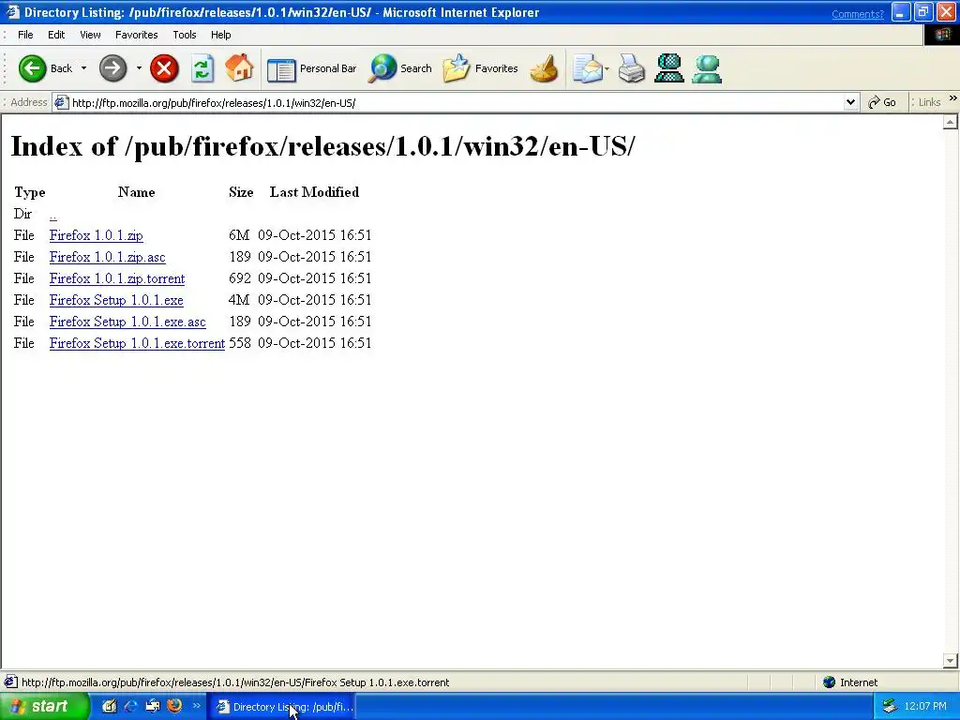Click the scrollbar down arrow
The image size is (960, 720).
[x=950, y=660]
